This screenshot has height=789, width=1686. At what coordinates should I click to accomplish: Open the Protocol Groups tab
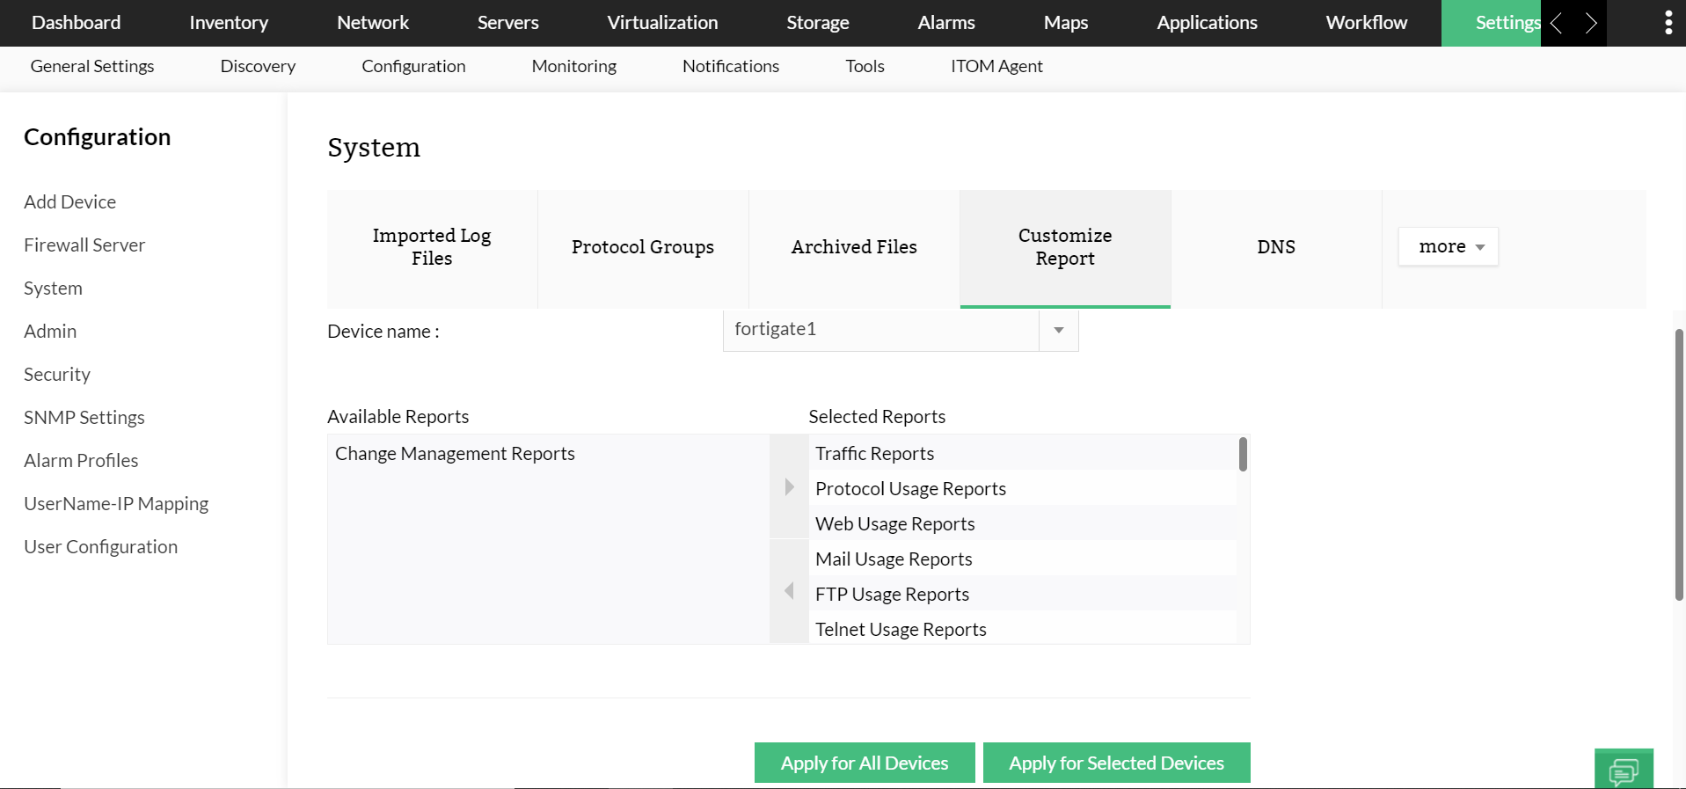[643, 247]
